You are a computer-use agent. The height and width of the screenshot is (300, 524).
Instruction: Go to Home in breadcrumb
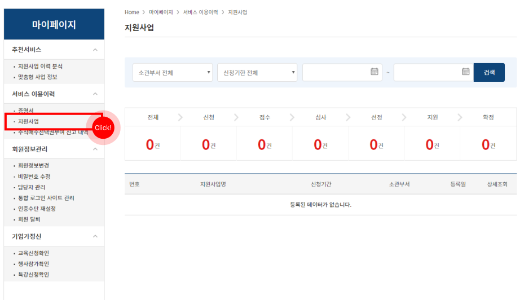tap(131, 12)
